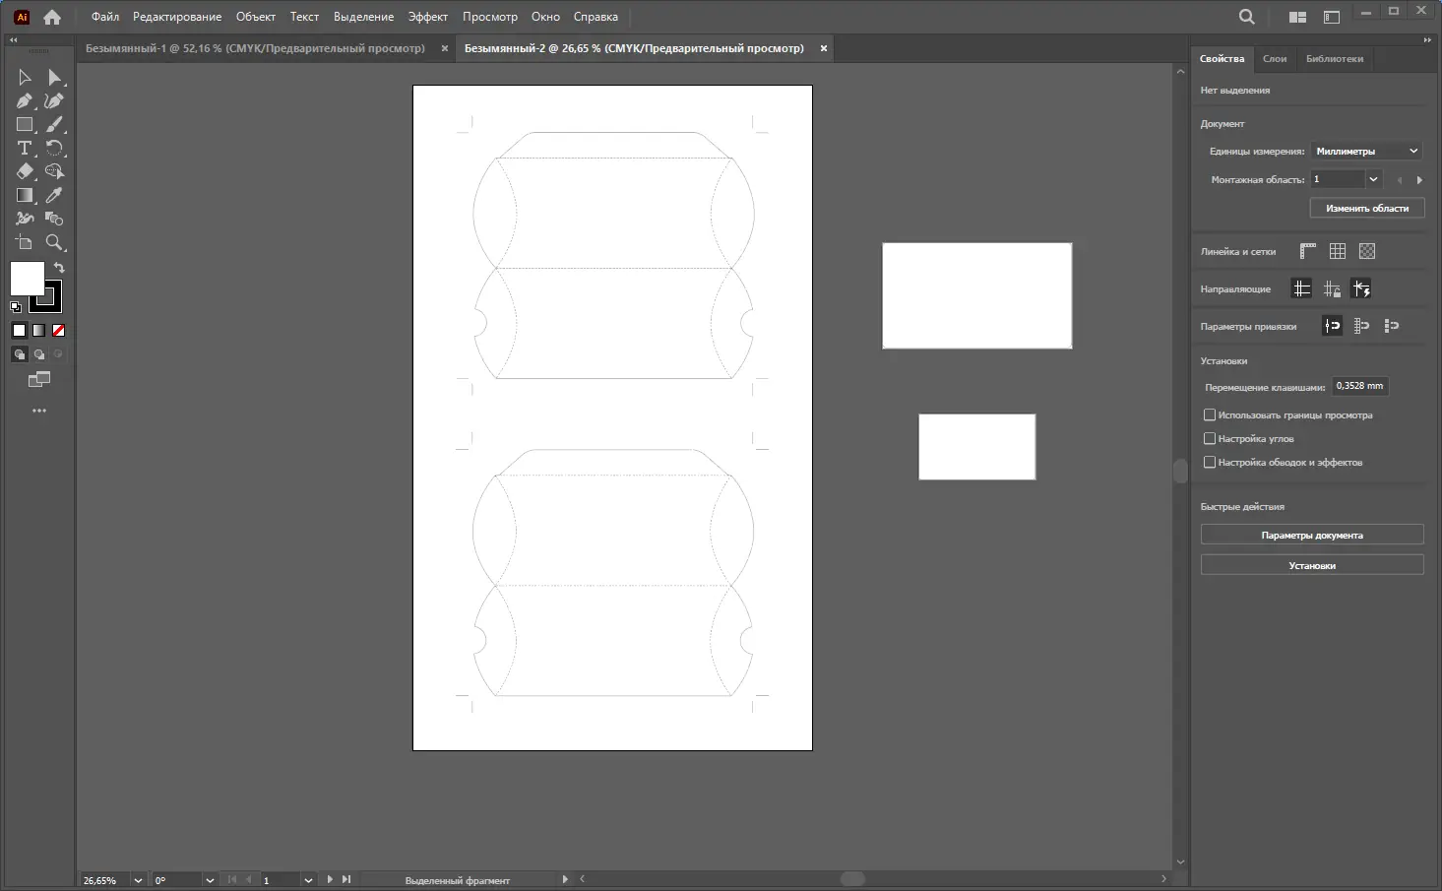Screen dimensions: 1442x891
Task: Select the Eyedropper tool
Action: tap(55, 196)
